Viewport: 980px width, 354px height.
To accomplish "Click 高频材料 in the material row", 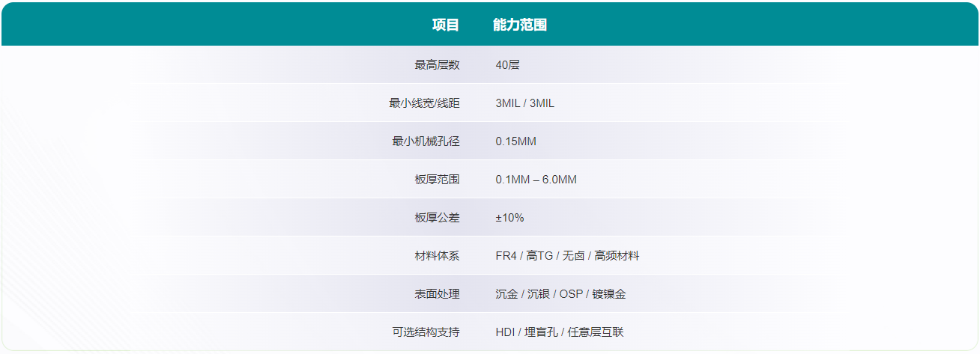I will 617,256.
